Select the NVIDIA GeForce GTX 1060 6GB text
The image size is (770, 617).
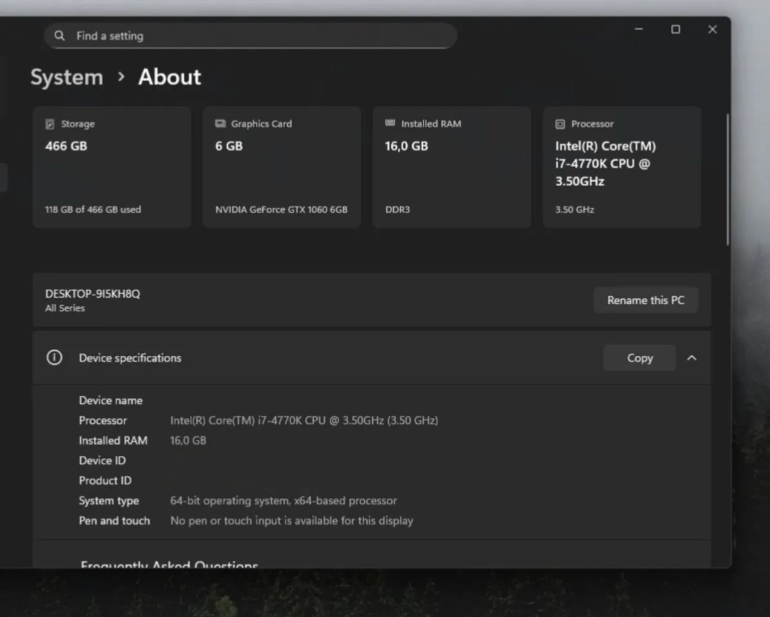(282, 210)
